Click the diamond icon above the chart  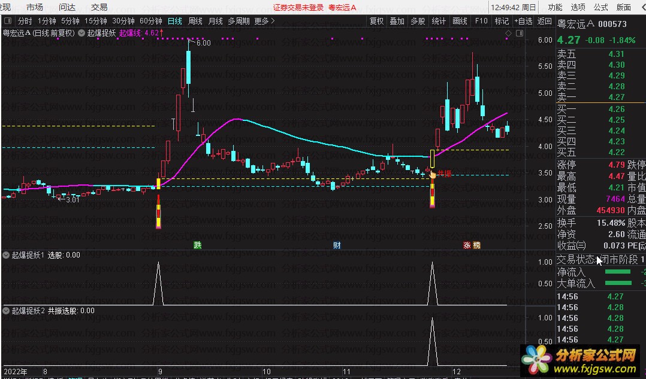tap(508, 33)
